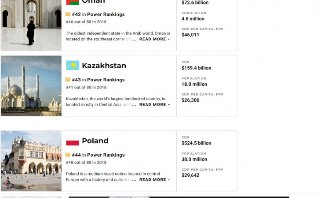
Task: Click the Oman flag icon
Action: [x=72, y=2]
